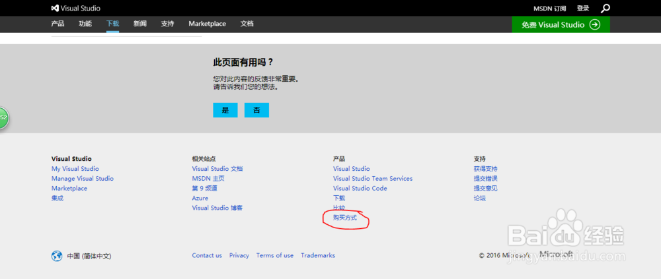Screen dimensions: 661x279
Task: Open the 产品 navigation menu
Action: tap(58, 24)
